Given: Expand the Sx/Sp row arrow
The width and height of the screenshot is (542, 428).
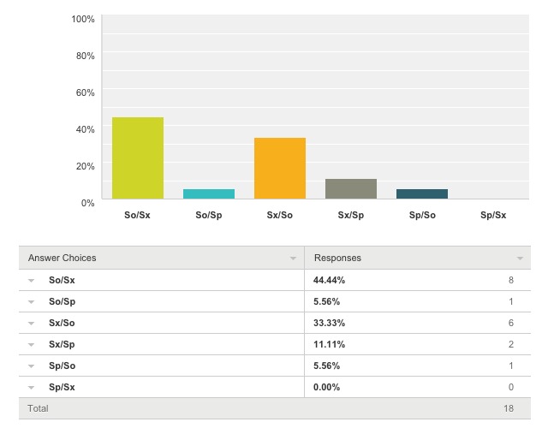Looking at the screenshot, I should (x=32, y=345).
